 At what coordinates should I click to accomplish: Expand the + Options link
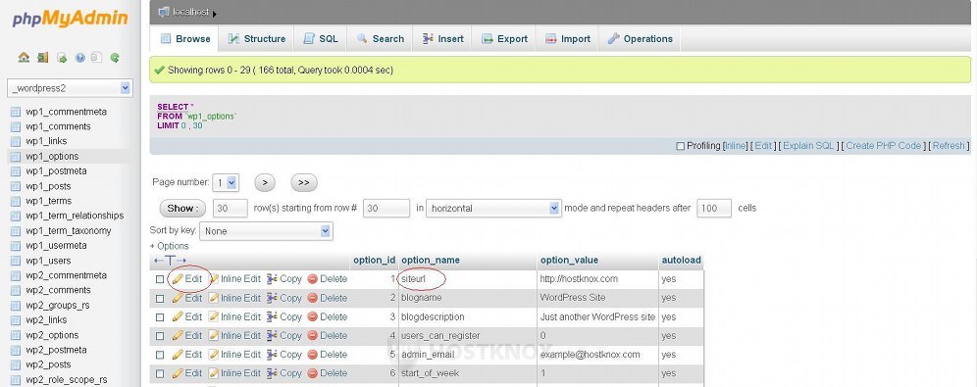(x=170, y=246)
